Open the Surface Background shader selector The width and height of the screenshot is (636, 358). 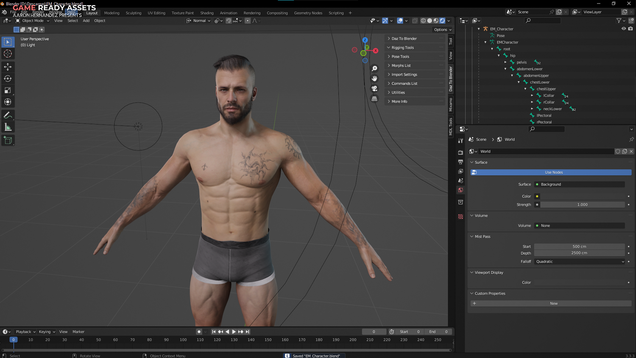click(580, 185)
